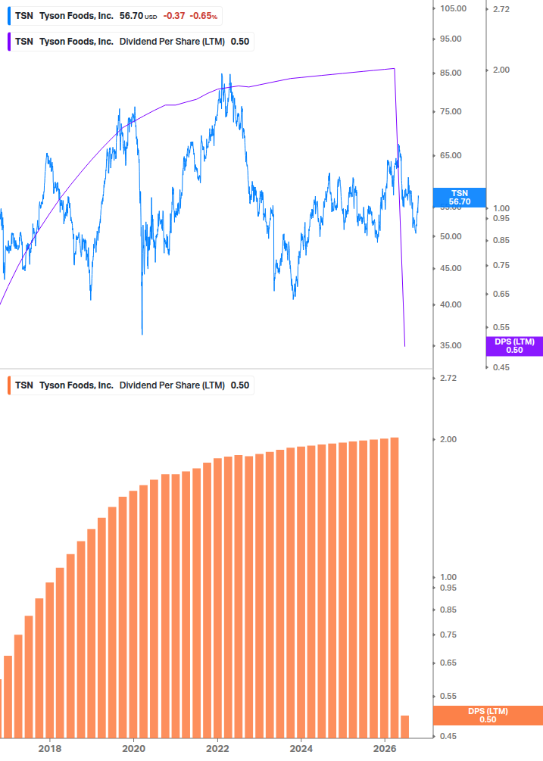Click the 2.00 label on the upper dividend axis
The image size is (543, 761).
[501, 70]
